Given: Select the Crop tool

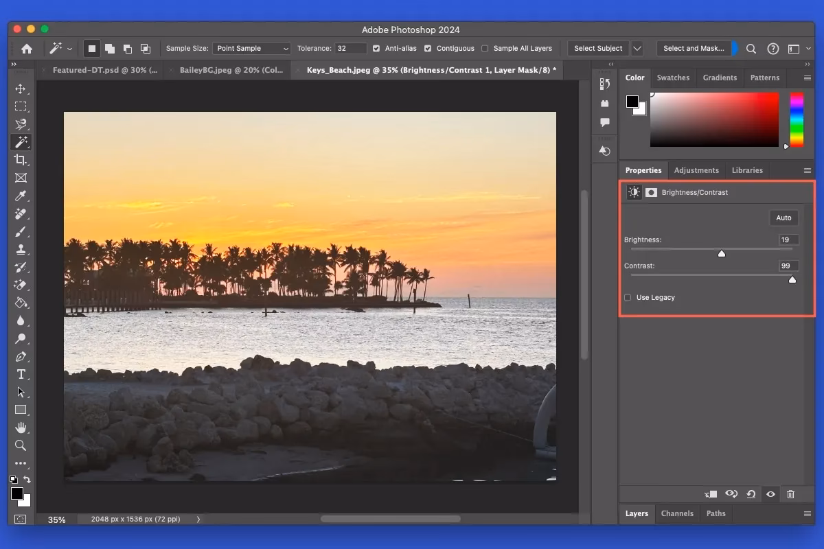Looking at the screenshot, I should click(21, 160).
